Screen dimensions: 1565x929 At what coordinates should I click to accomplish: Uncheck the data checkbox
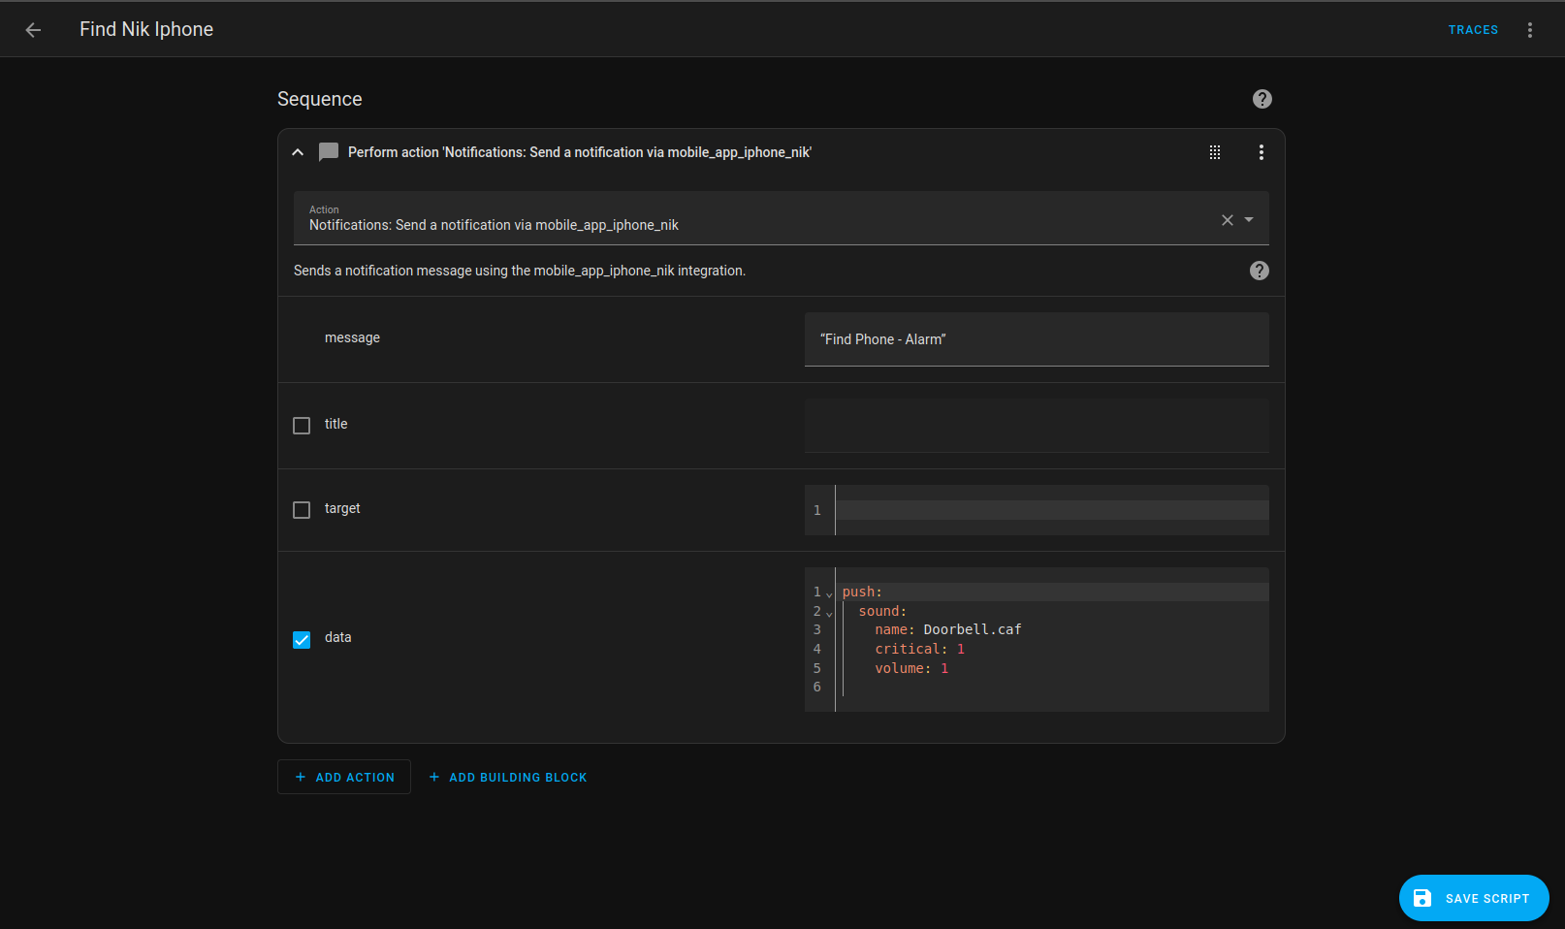(x=302, y=640)
